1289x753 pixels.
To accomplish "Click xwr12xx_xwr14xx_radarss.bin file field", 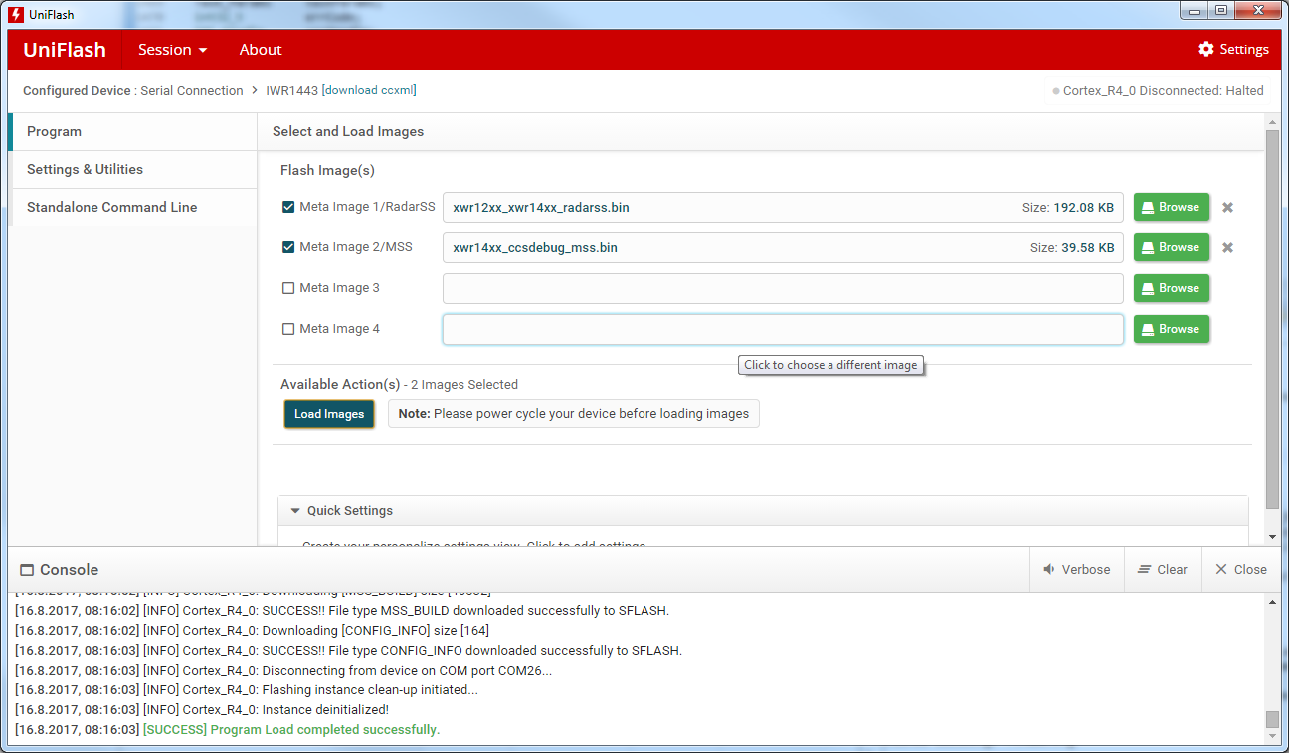I will pos(783,207).
